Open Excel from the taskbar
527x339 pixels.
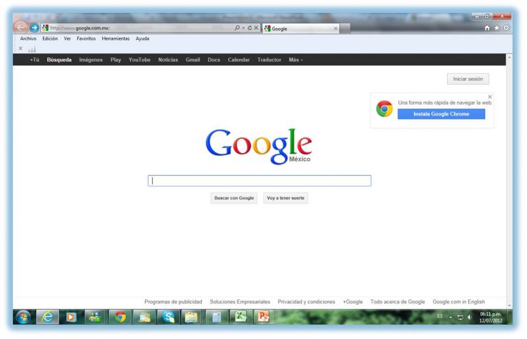point(240,317)
